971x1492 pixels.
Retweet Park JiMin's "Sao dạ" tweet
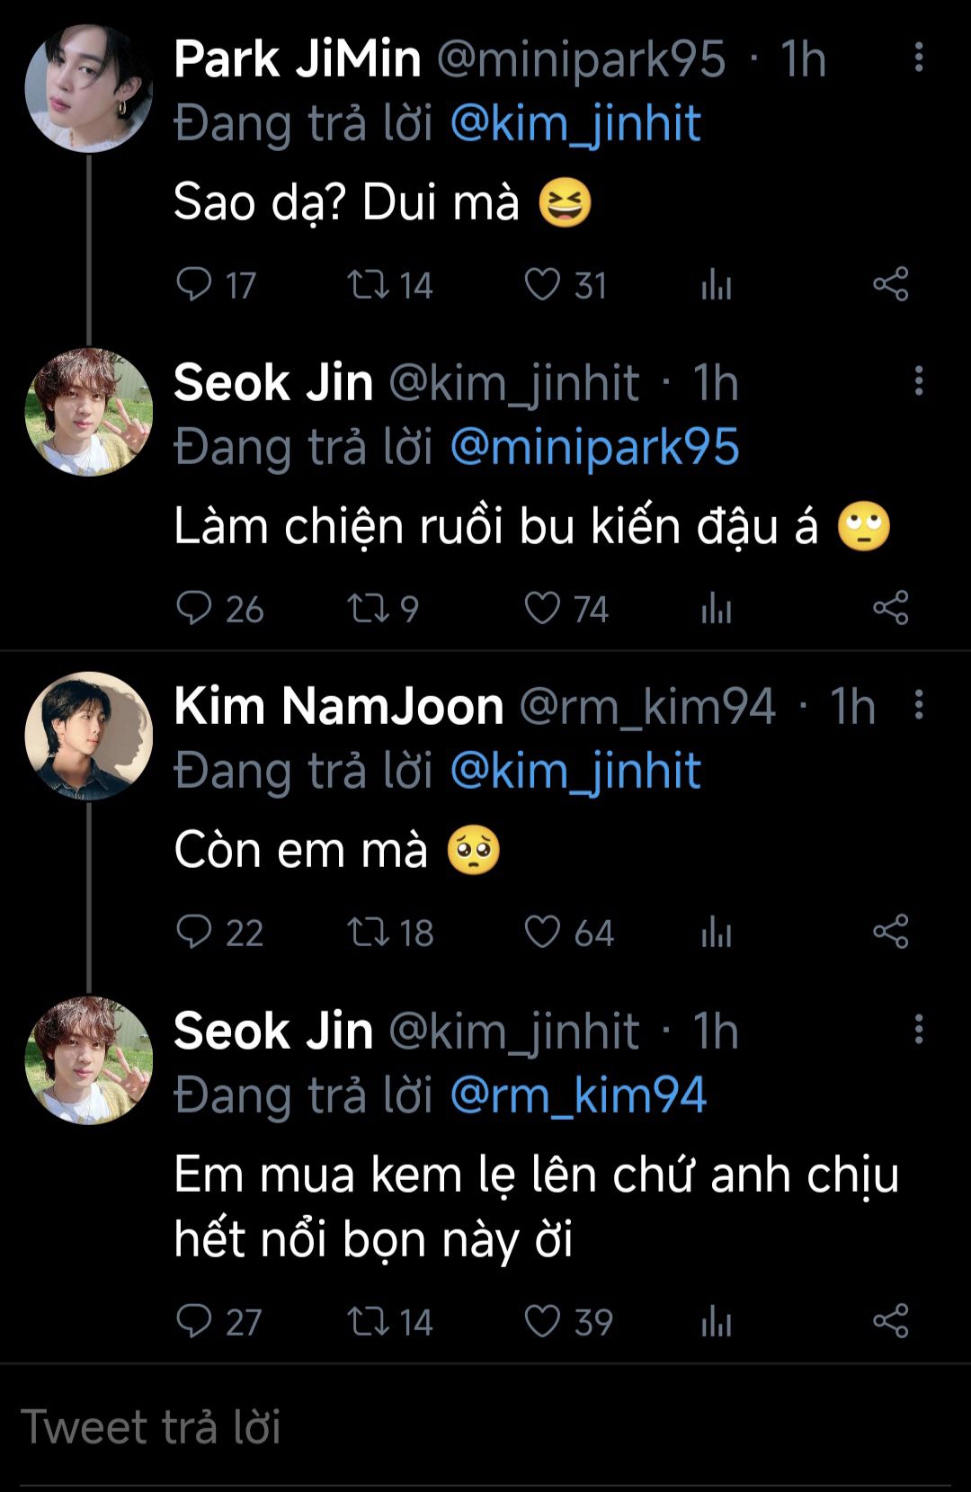368,284
